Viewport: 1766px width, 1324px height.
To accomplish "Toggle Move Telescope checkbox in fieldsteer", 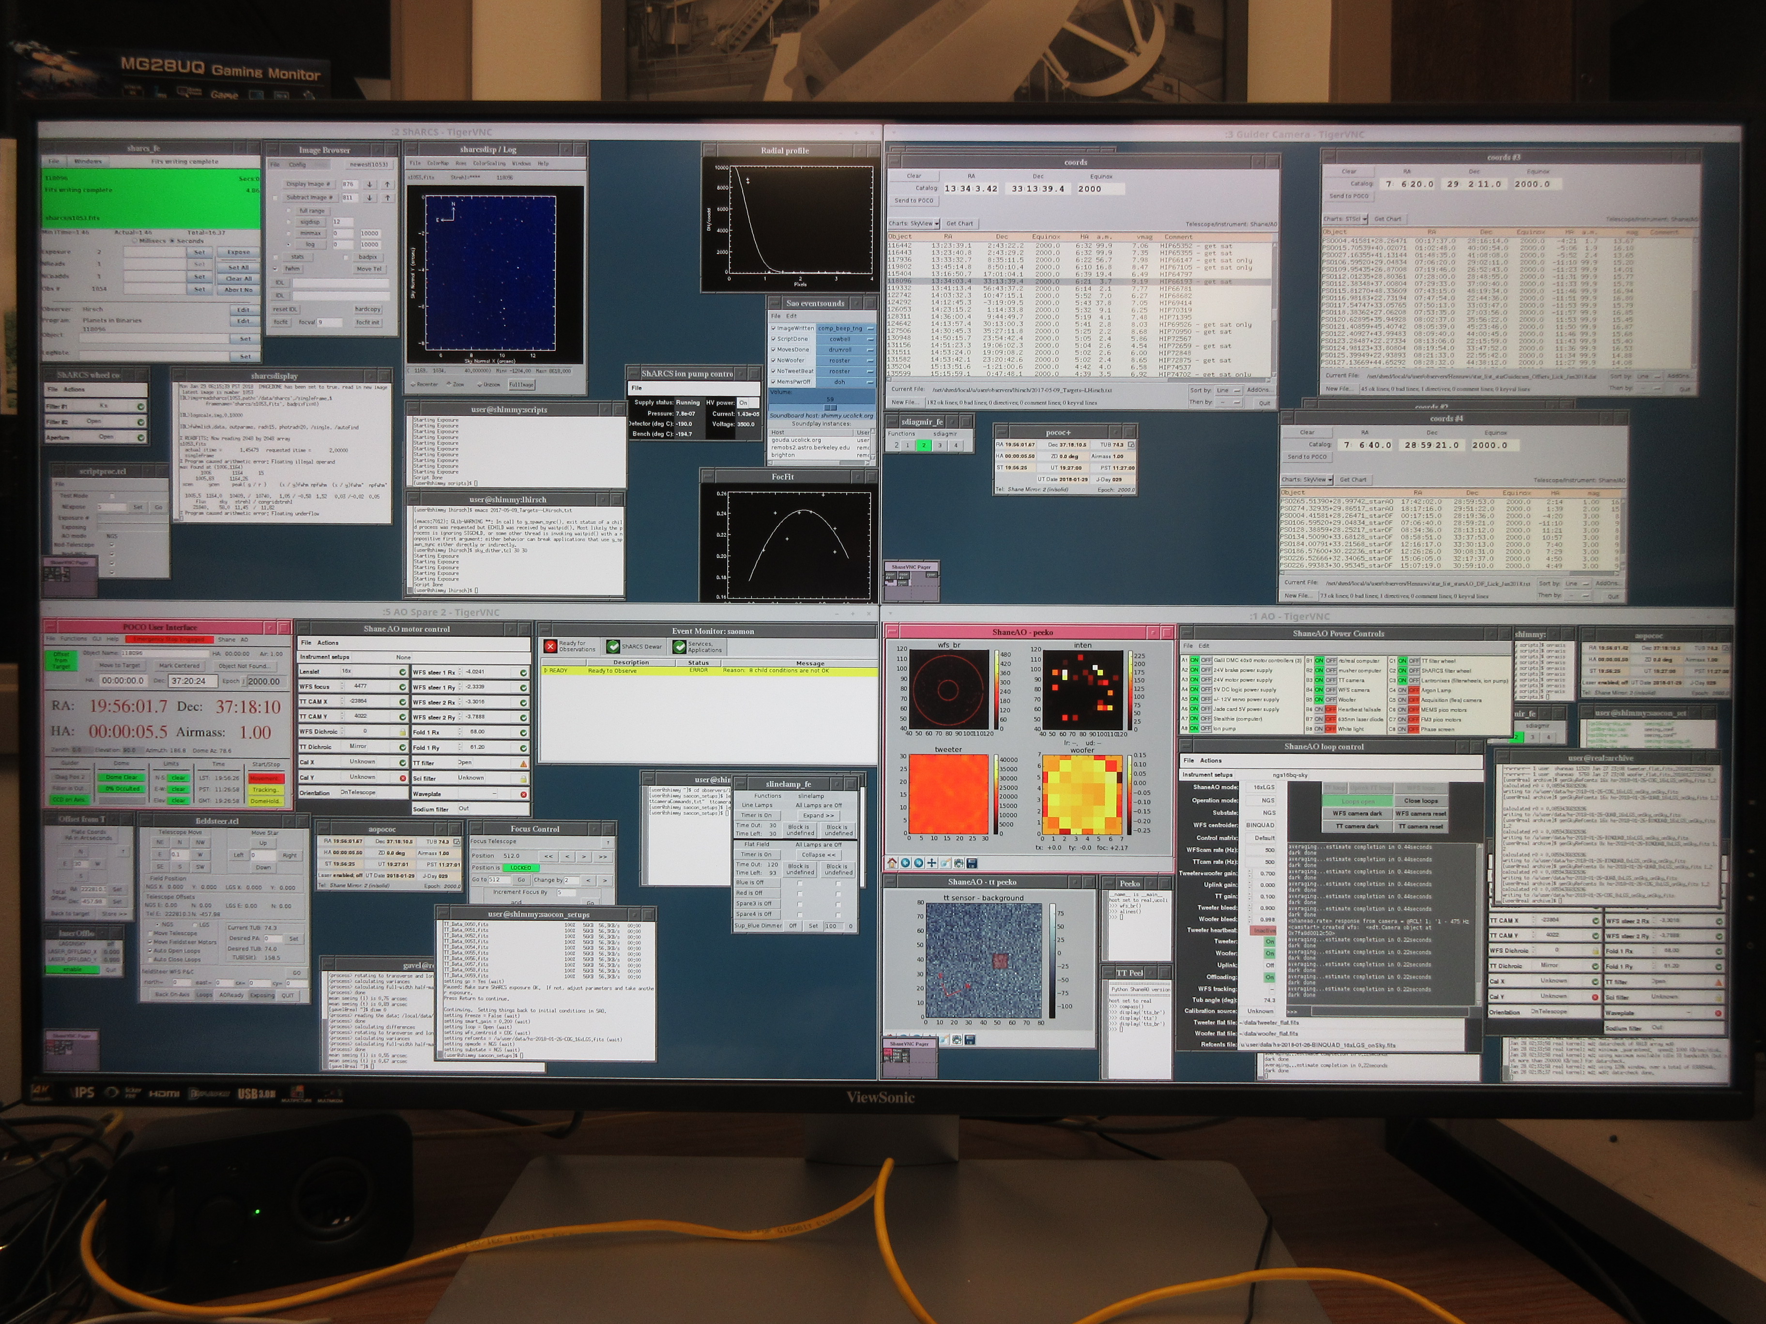I will click(x=150, y=933).
